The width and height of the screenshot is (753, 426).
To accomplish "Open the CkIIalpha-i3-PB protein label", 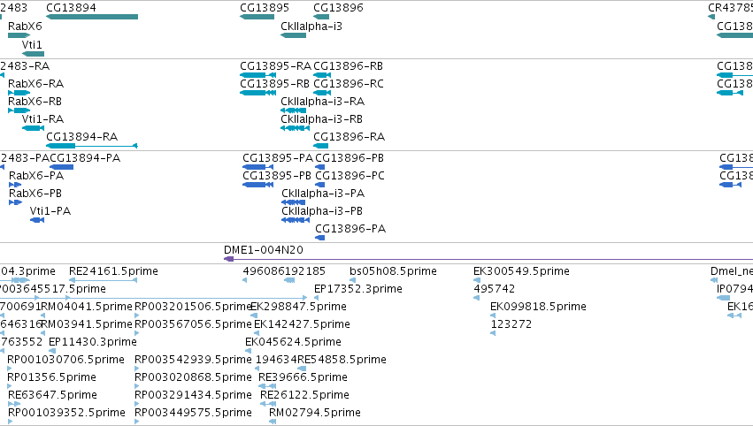I will (322, 211).
